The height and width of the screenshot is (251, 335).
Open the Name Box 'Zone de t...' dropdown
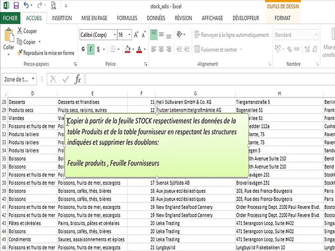click(x=33, y=79)
